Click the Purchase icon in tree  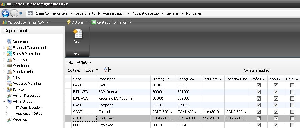pyautogui.click(x=9, y=60)
